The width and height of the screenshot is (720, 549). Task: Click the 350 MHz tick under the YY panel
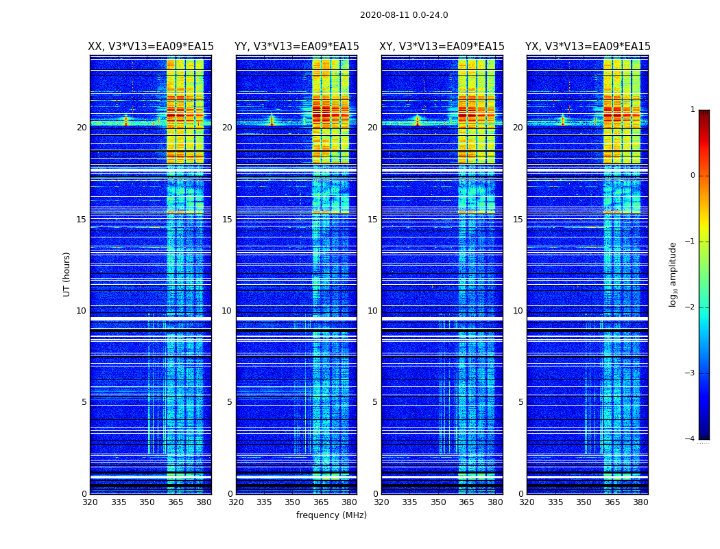point(292,502)
